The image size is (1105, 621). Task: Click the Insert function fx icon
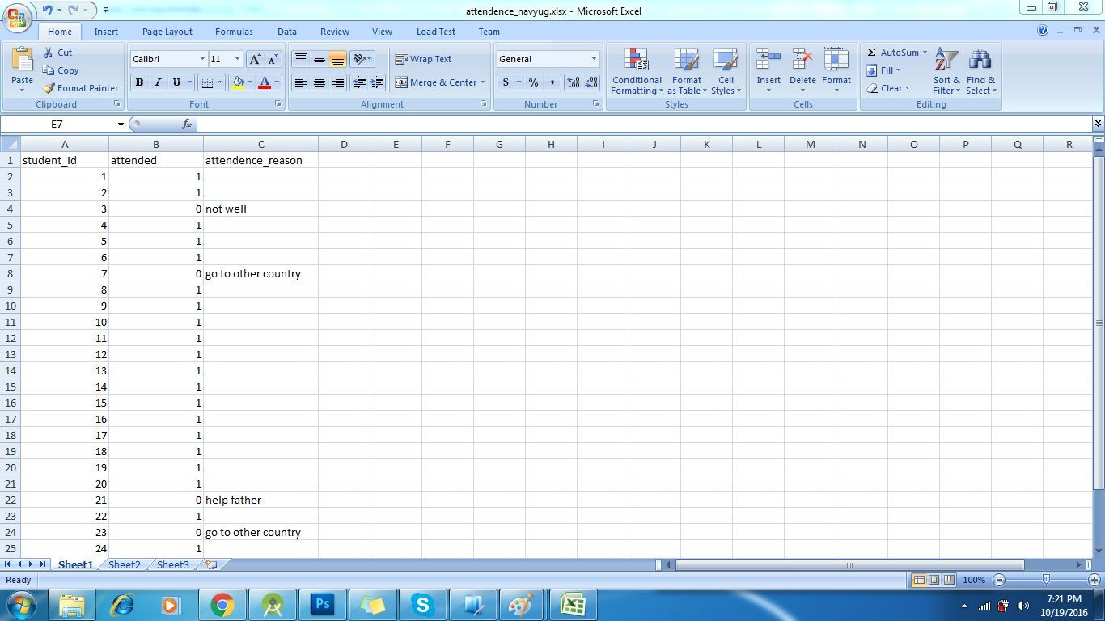coord(187,124)
